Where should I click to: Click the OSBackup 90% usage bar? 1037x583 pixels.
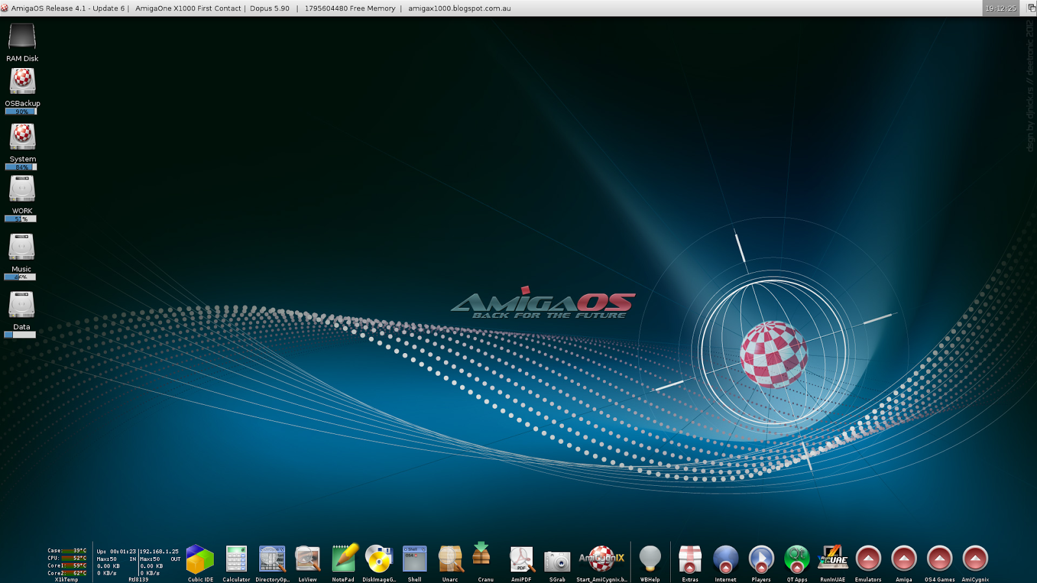point(21,111)
